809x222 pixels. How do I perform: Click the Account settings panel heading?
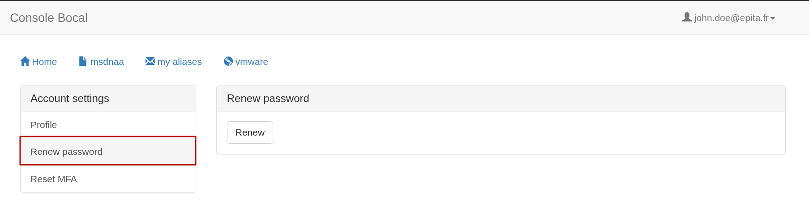coord(70,98)
